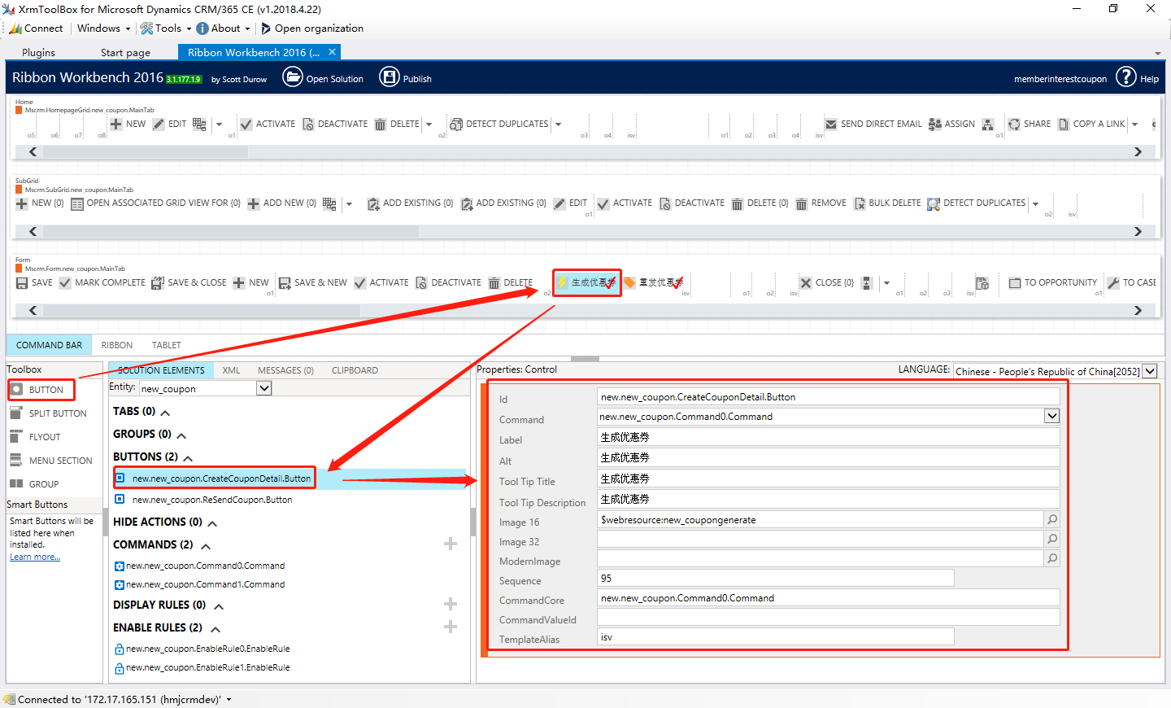1171x708 pixels.
Task: Open the About menu
Action: click(x=224, y=28)
